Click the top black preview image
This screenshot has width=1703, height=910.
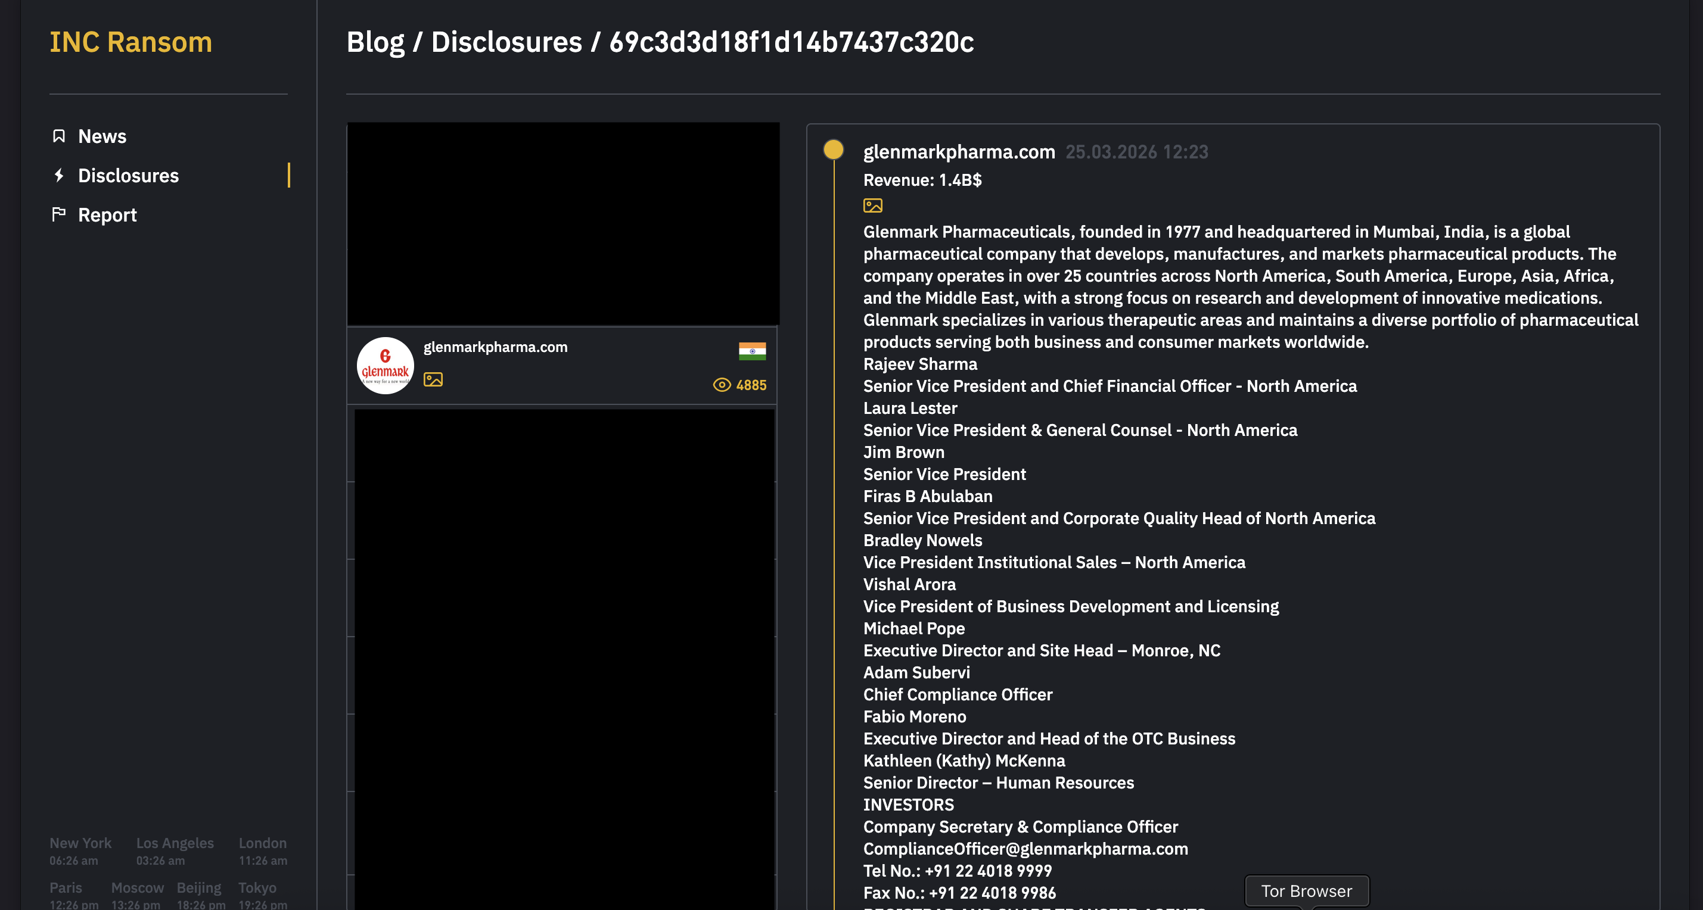coord(563,223)
